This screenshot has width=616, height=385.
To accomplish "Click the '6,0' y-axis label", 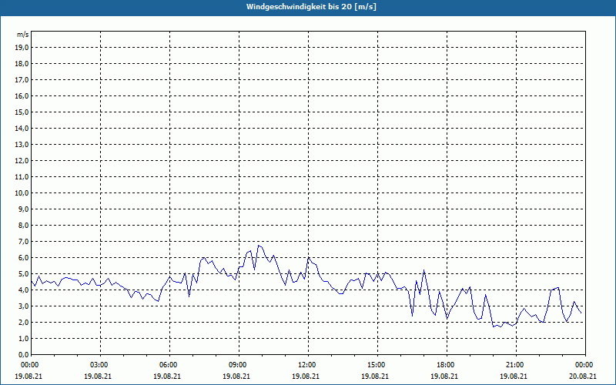I will point(23,258).
